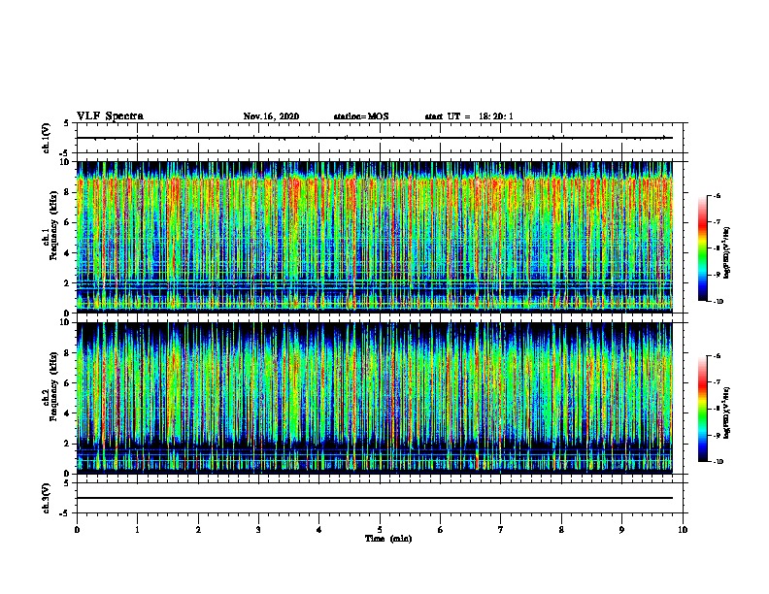Click the ch.2 spectrogram color bar
Image resolution: width=769 pixels, height=594 pixels.
703,409
